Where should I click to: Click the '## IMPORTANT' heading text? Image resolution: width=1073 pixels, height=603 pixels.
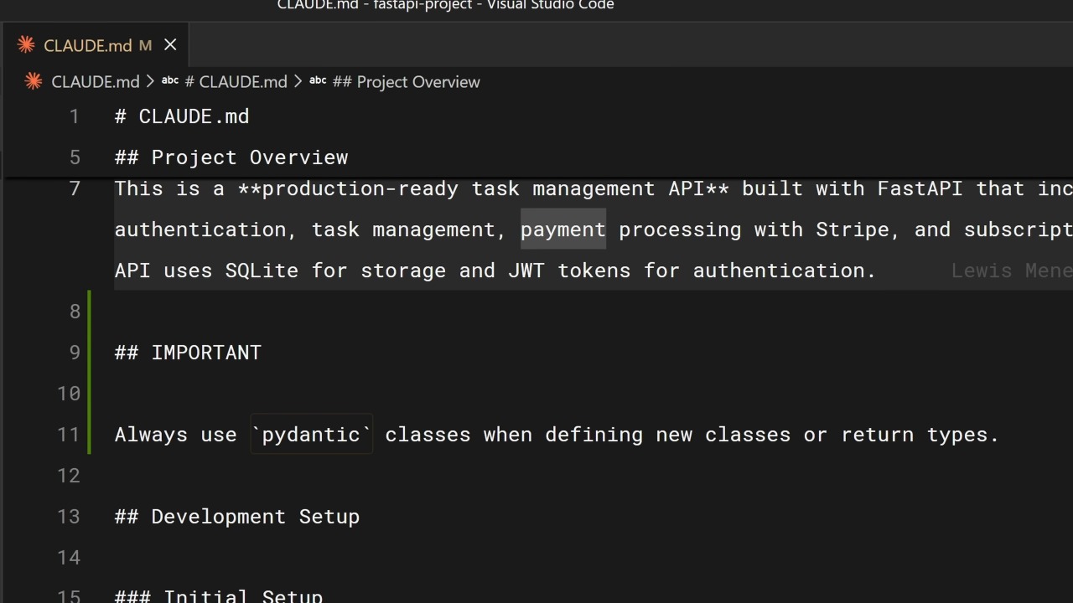click(188, 353)
